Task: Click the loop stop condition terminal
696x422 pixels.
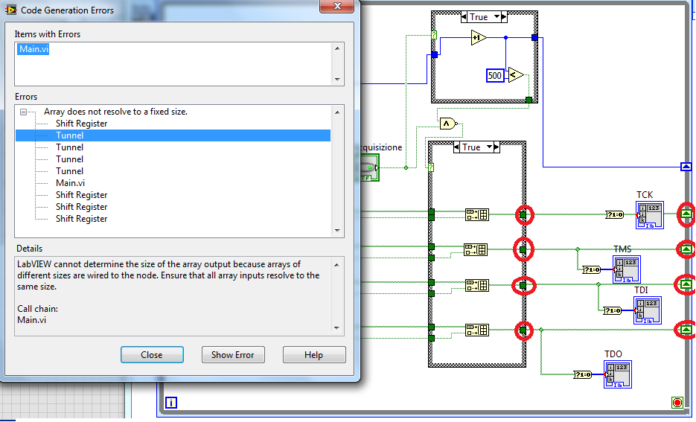Action: click(677, 403)
